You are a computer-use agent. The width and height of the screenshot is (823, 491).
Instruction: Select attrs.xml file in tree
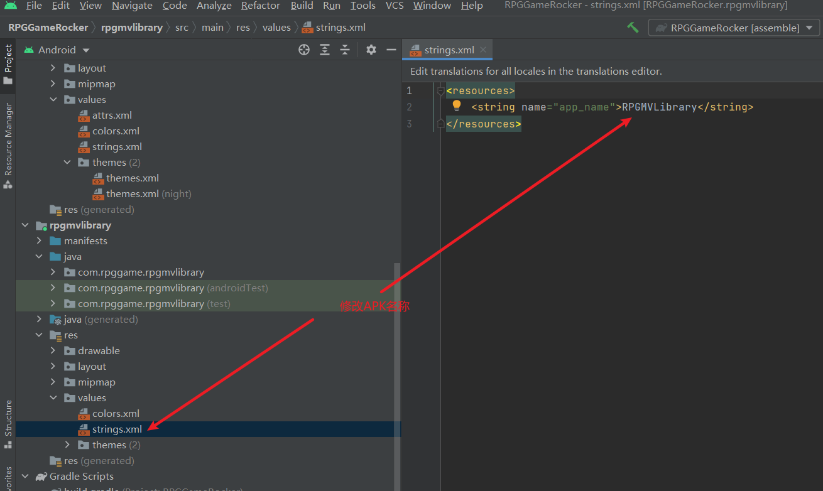point(112,116)
